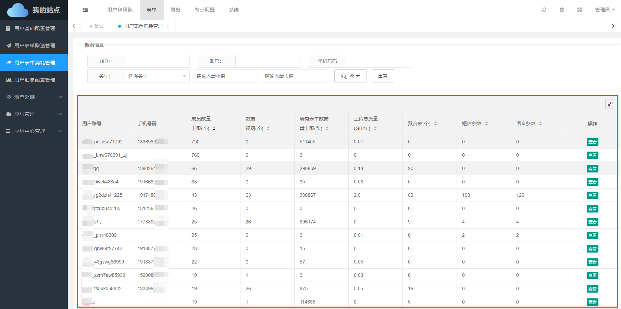Close the 用户表单消耗管理 tab

click(x=168, y=26)
